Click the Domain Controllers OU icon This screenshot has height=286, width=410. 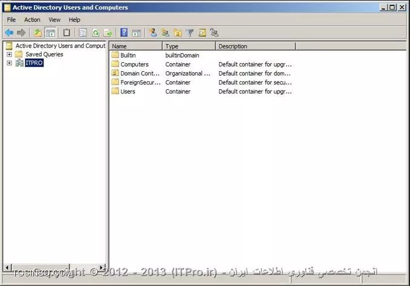click(115, 73)
